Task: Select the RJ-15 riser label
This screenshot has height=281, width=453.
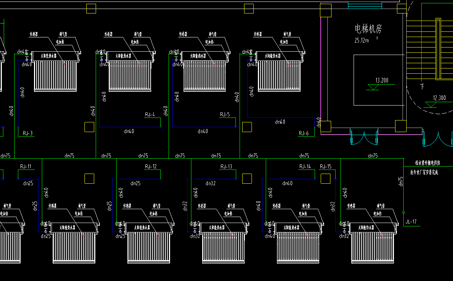Action: click(x=326, y=167)
